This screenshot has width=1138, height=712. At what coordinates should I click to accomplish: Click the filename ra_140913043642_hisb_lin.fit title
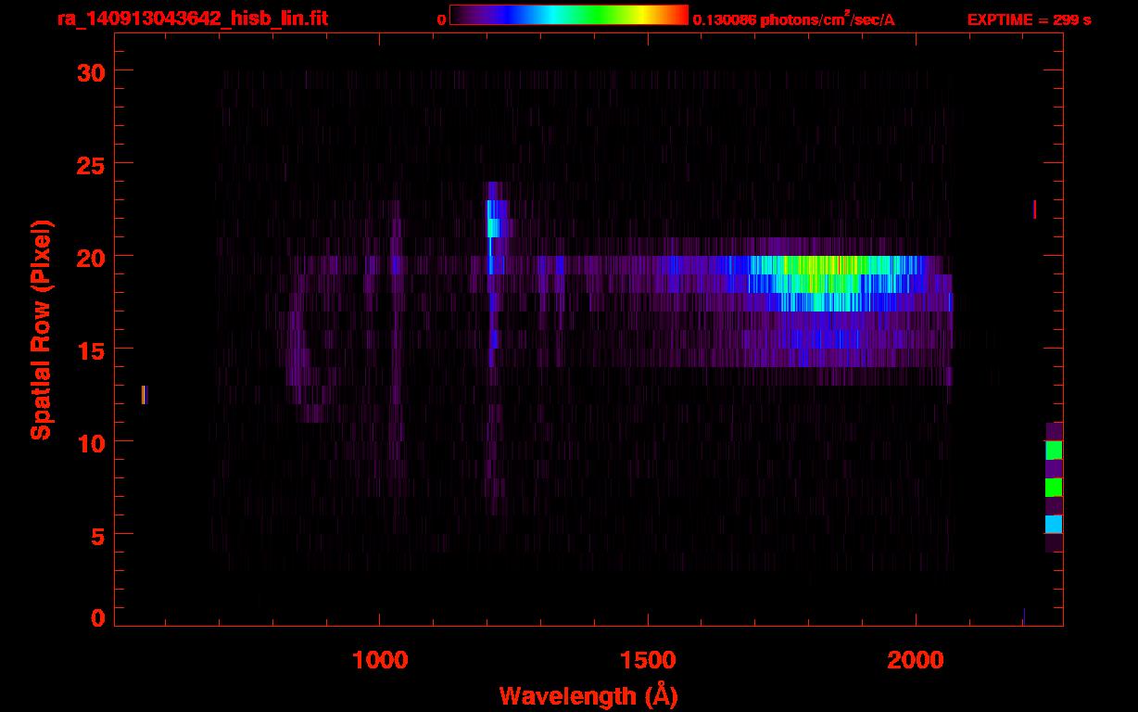[x=192, y=19]
